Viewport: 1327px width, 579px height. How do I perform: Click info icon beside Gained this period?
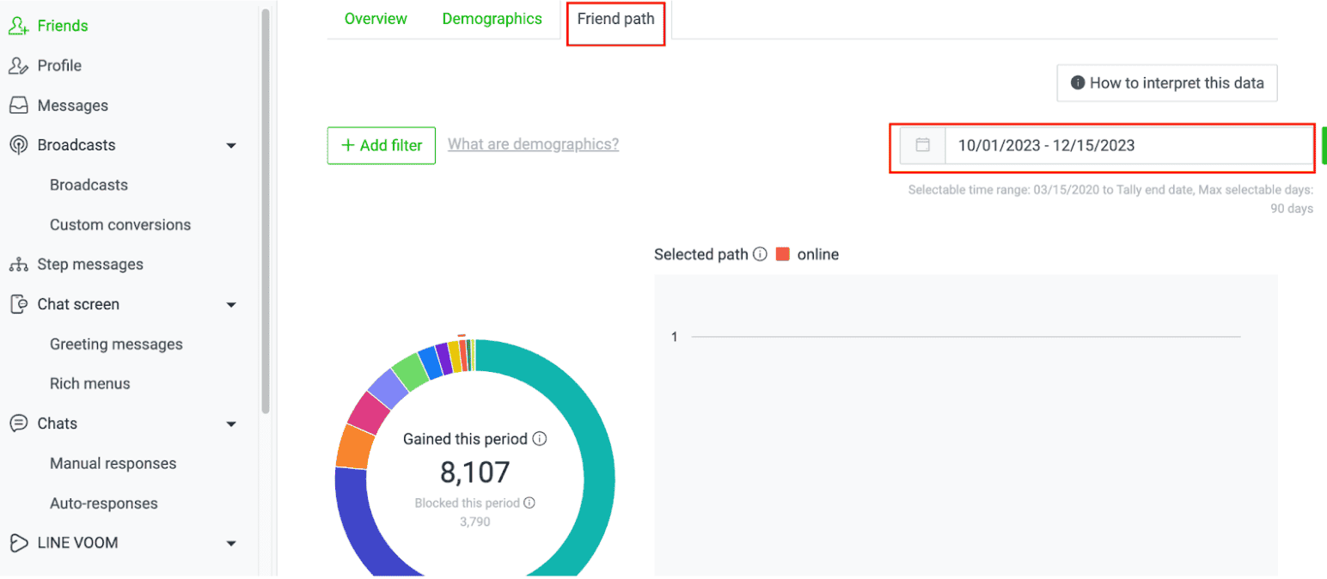pos(540,439)
